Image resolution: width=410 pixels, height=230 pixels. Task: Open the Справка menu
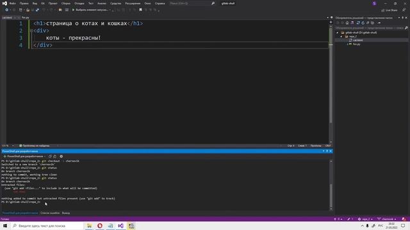coord(160,3)
